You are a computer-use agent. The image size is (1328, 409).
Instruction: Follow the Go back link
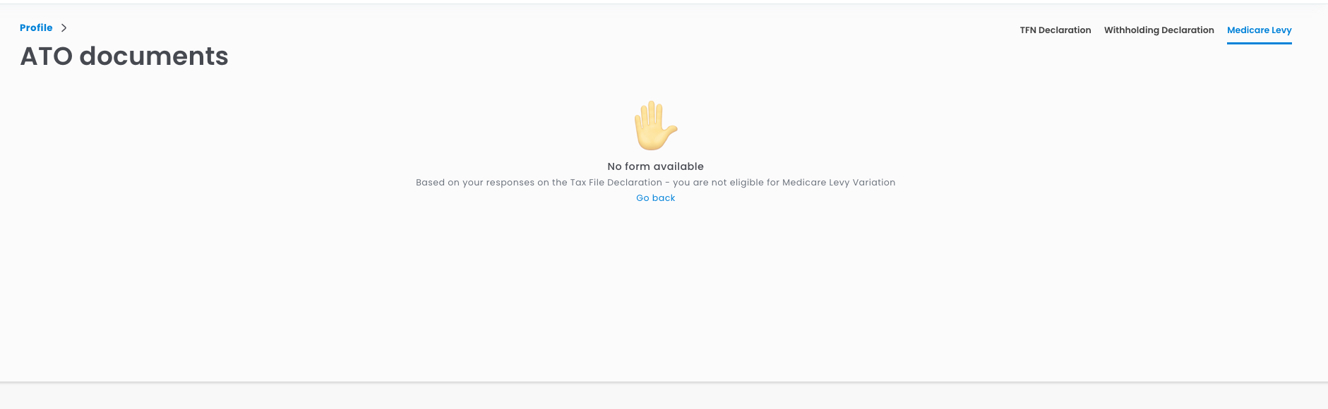click(655, 198)
